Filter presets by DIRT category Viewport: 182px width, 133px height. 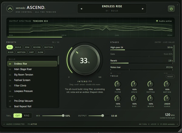click(x=32, y=52)
